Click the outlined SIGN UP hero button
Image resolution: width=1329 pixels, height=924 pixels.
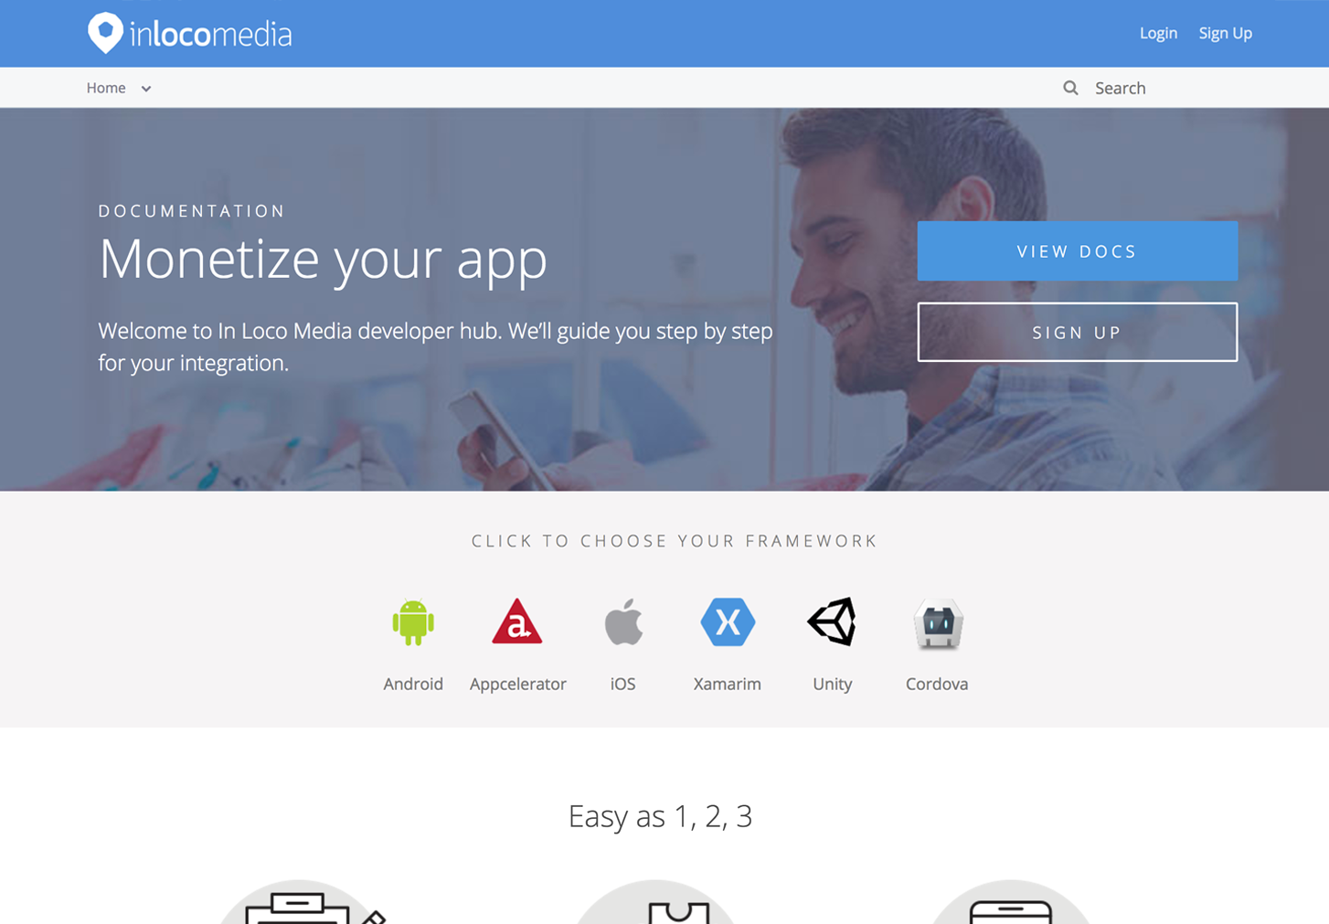[1078, 332]
